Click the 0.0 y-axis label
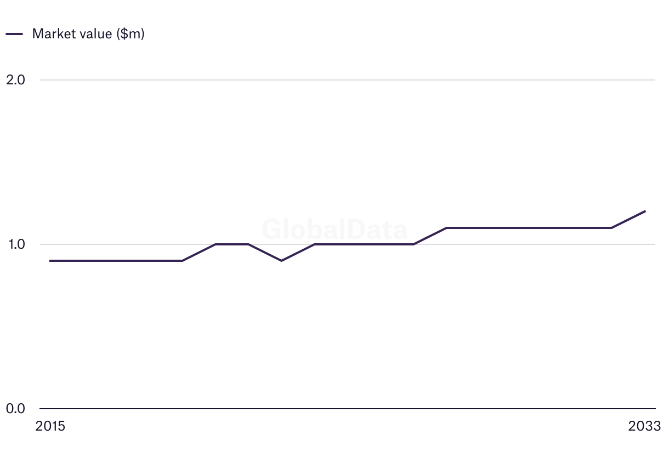Viewport: 669px width, 458px height. pyautogui.click(x=15, y=408)
